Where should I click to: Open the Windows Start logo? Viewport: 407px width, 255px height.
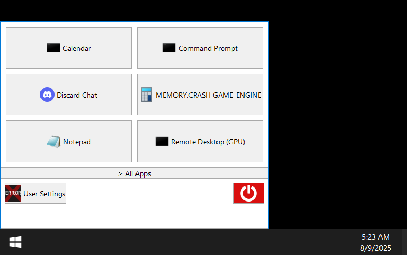click(x=16, y=242)
